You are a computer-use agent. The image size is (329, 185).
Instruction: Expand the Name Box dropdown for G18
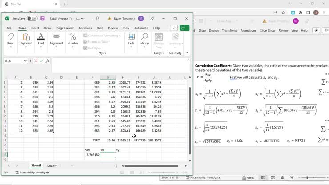tap(25, 60)
